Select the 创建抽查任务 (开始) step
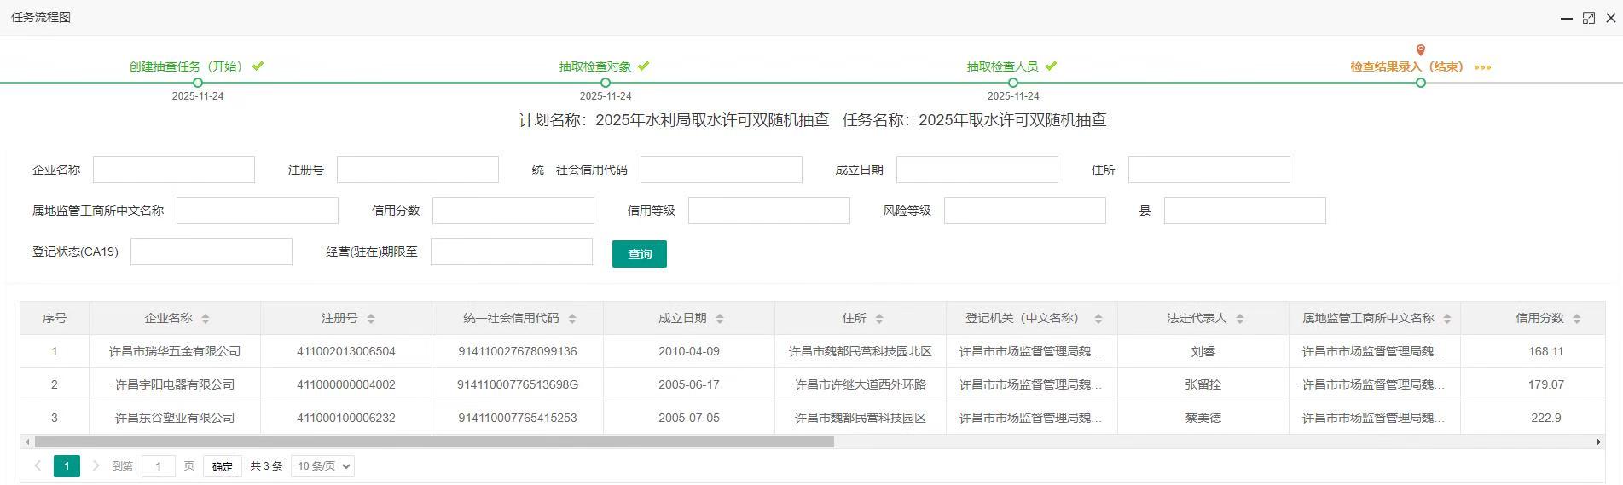 pos(186,66)
